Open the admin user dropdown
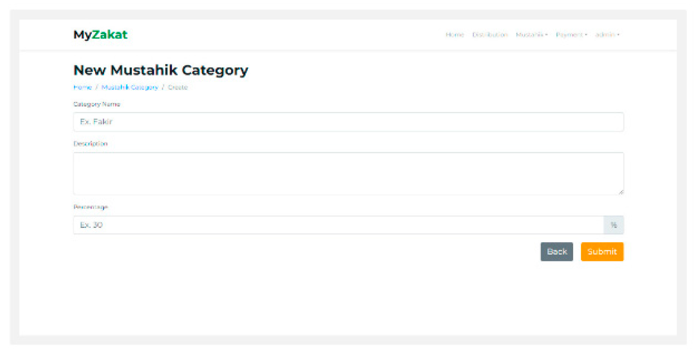 click(x=607, y=35)
